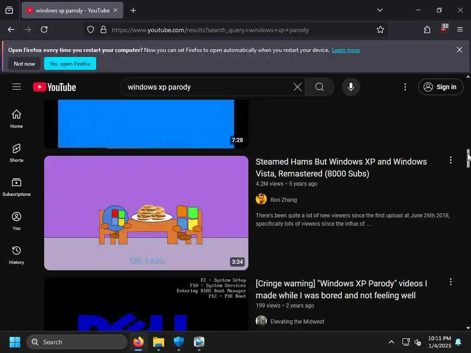The height and width of the screenshot is (353, 471).
Task: Click the magnifier search button
Action: coord(320,87)
